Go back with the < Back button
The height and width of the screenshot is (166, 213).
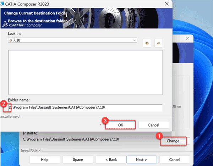tap(111, 160)
